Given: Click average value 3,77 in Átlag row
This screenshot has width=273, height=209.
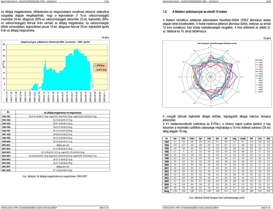Looking at the screenshot, I should click(x=226, y=191).
